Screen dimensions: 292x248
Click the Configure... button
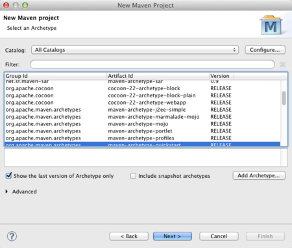(x=265, y=50)
